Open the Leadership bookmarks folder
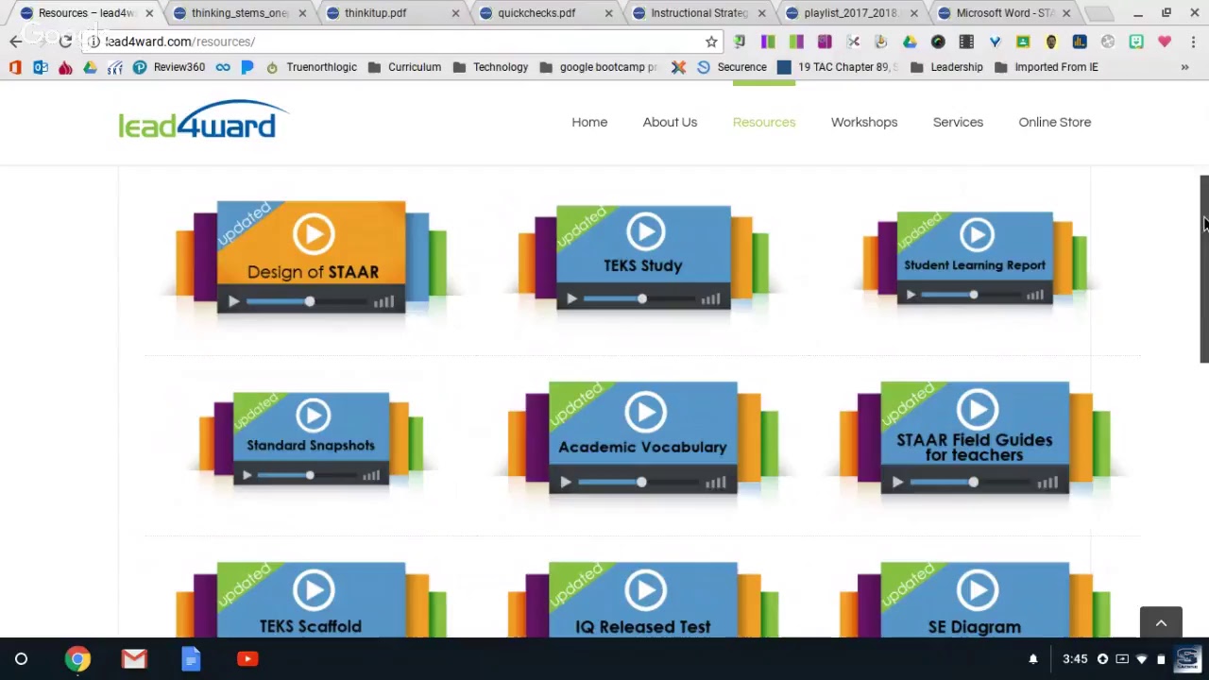 point(945,67)
